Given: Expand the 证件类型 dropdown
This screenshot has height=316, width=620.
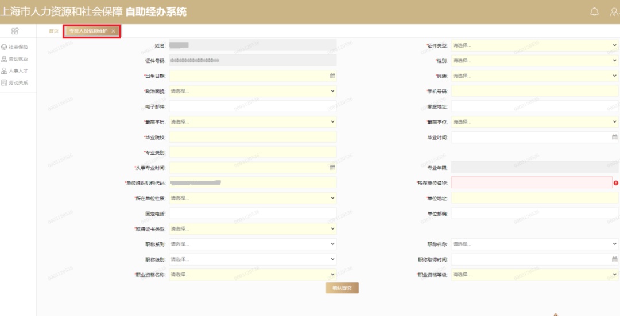Looking at the screenshot, I should tap(535, 45).
